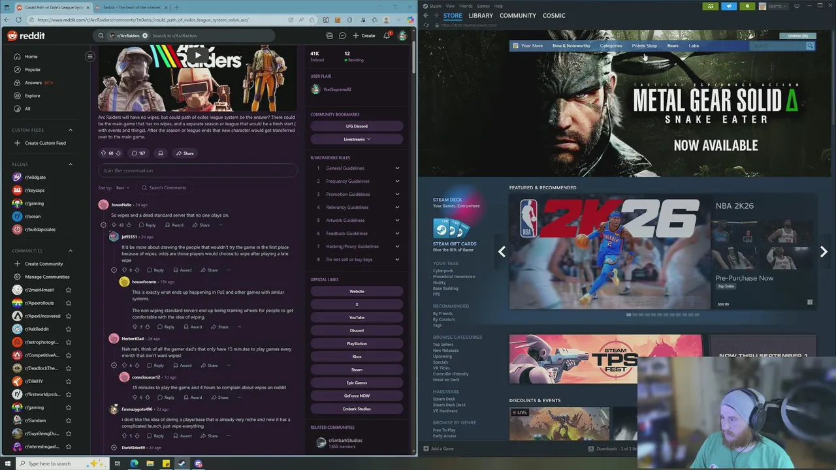Screen dimensions: 836x470
Task: Star the r/CompetitiveA community
Action: click(x=69, y=355)
